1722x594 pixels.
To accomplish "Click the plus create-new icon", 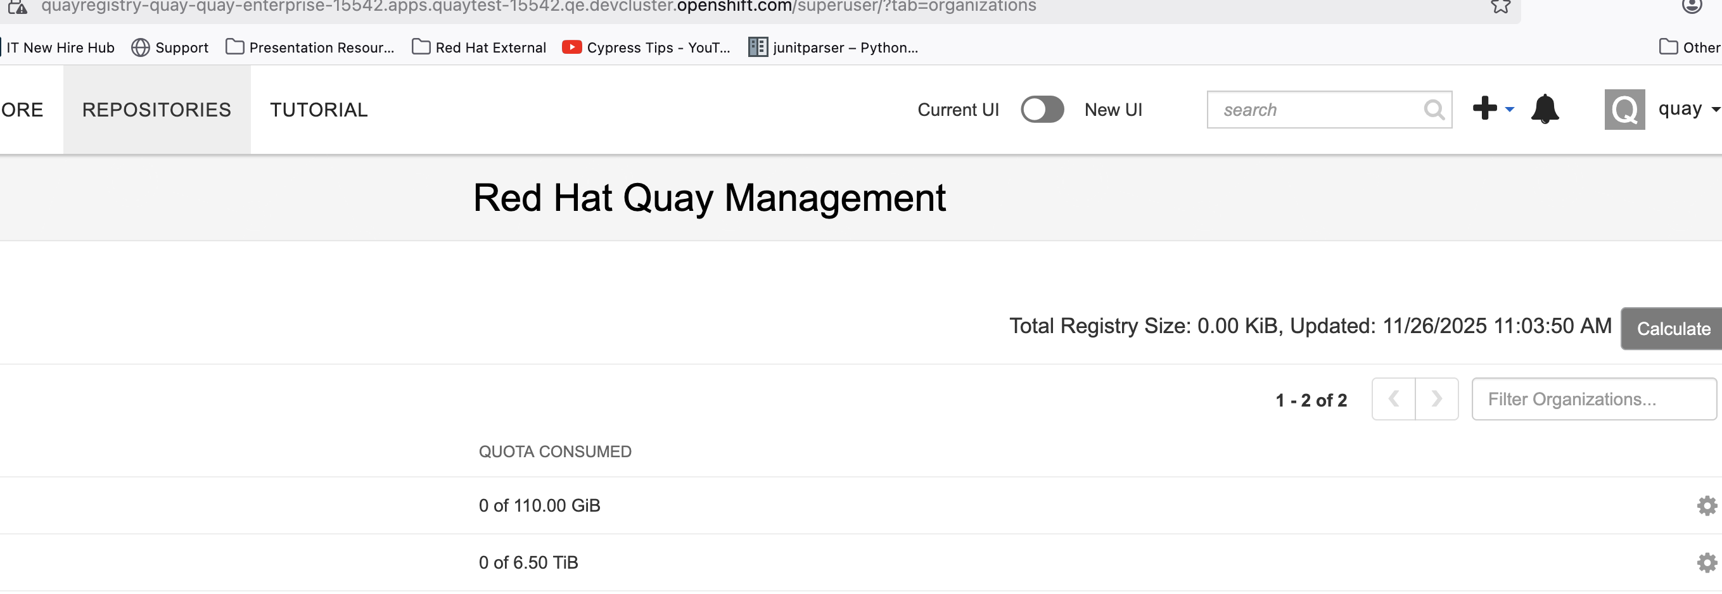I will pos(1484,108).
